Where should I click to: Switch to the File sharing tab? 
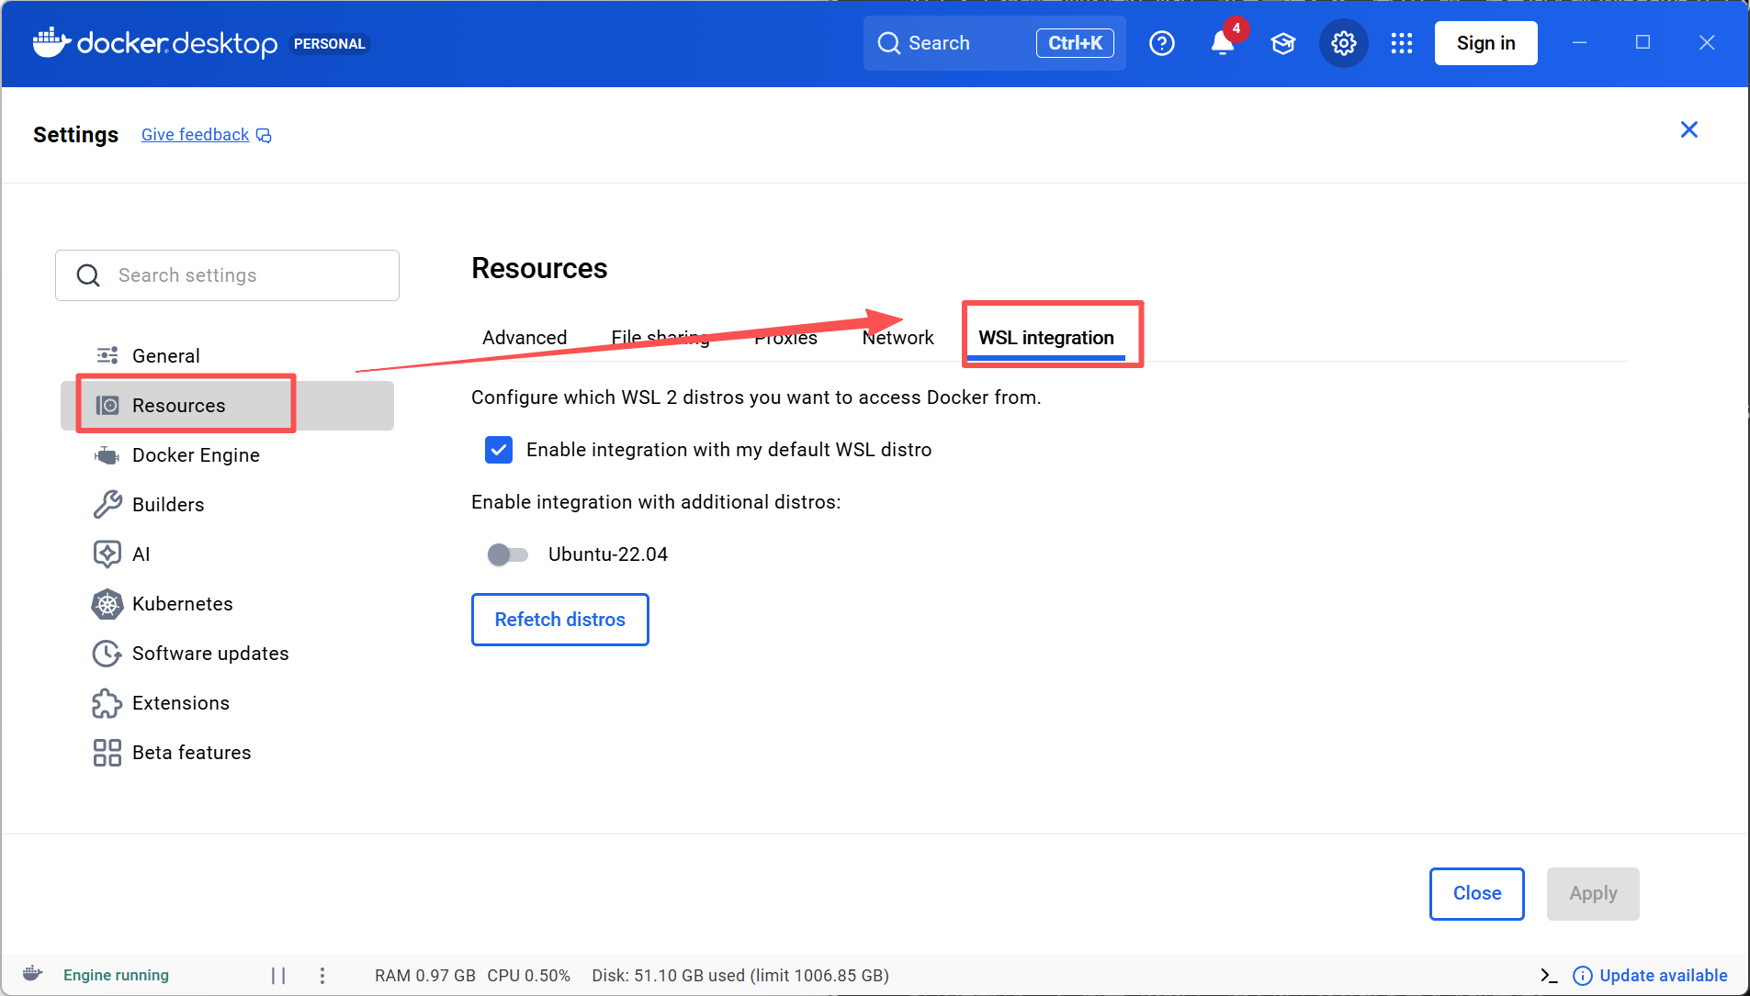click(x=660, y=338)
